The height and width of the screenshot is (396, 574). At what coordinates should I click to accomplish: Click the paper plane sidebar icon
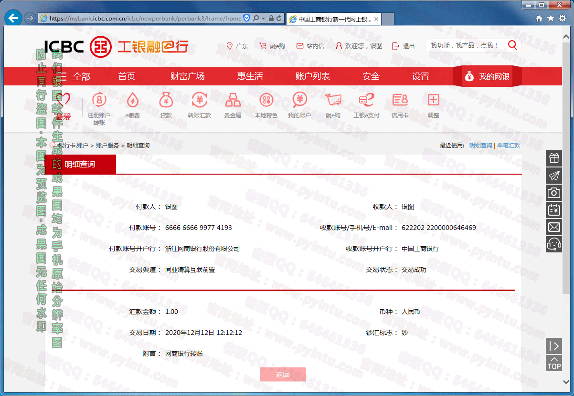coord(554,175)
